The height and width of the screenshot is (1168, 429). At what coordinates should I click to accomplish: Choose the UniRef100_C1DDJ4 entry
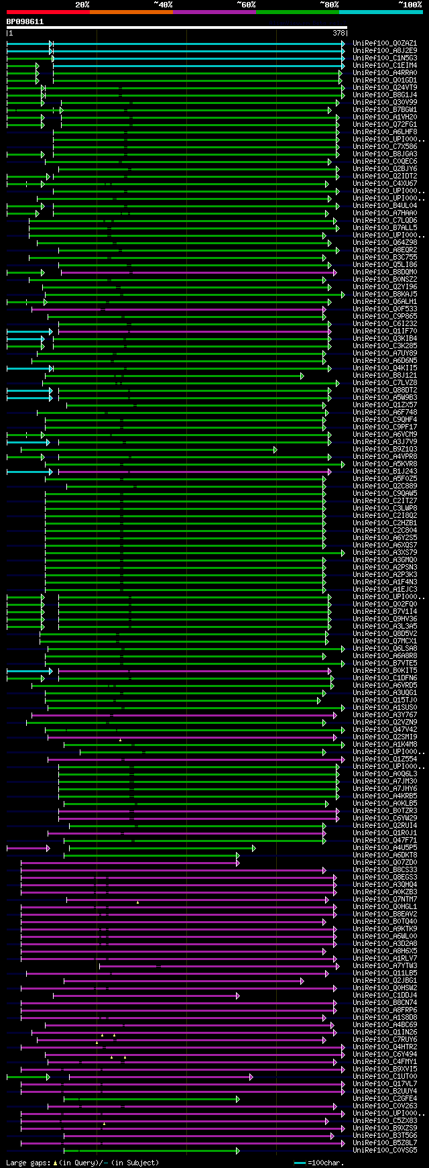coord(385,995)
